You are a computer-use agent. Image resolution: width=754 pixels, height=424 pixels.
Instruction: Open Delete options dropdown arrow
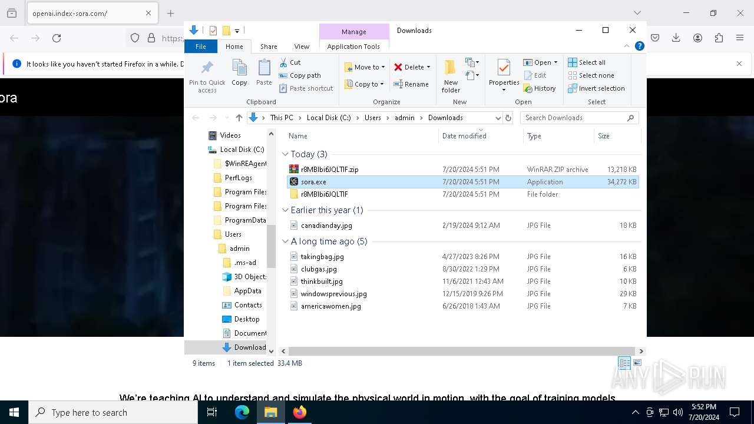(x=428, y=67)
